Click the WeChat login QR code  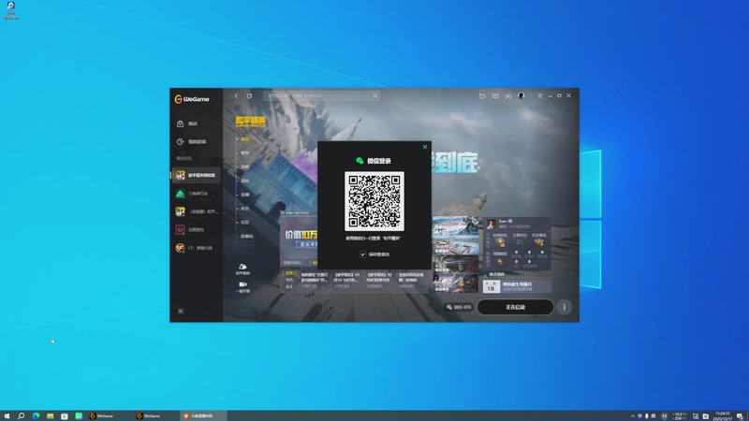point(374,201)
